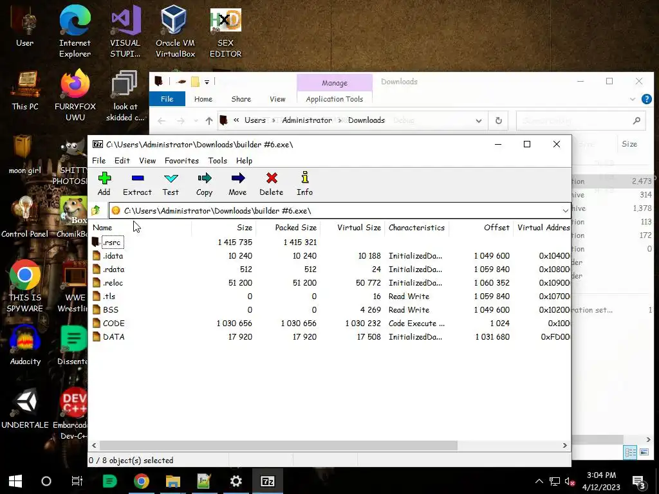Open the Info toolbar icon
The image size is (659, 494).
pyautogui.click(x=304, y=183)
